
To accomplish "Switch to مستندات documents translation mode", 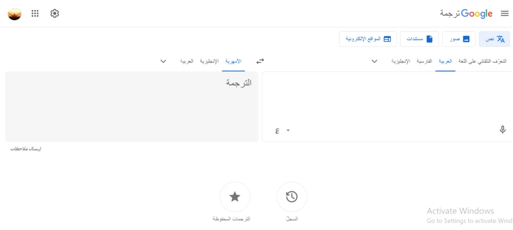I will click(420, 39).
